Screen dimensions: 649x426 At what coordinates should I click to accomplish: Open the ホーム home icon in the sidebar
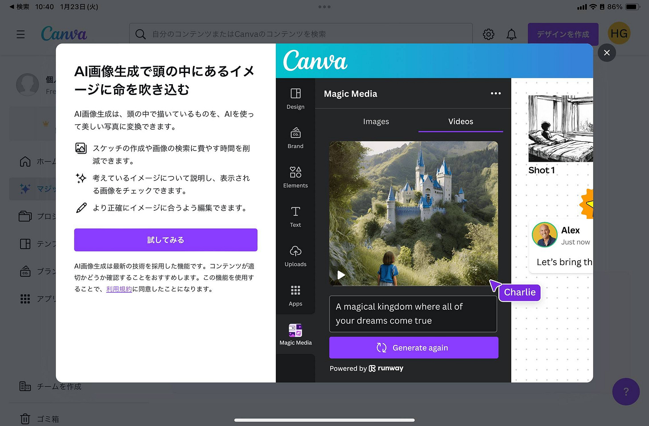pos(25,161)
